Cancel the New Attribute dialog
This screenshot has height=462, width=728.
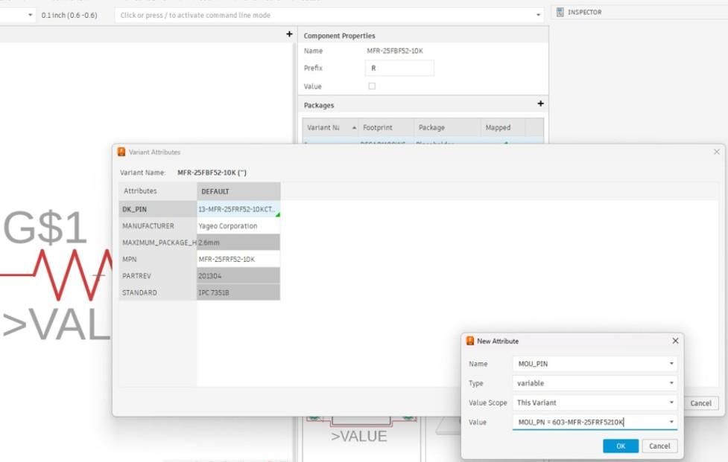pyautogui.click(x=659, y=446)
